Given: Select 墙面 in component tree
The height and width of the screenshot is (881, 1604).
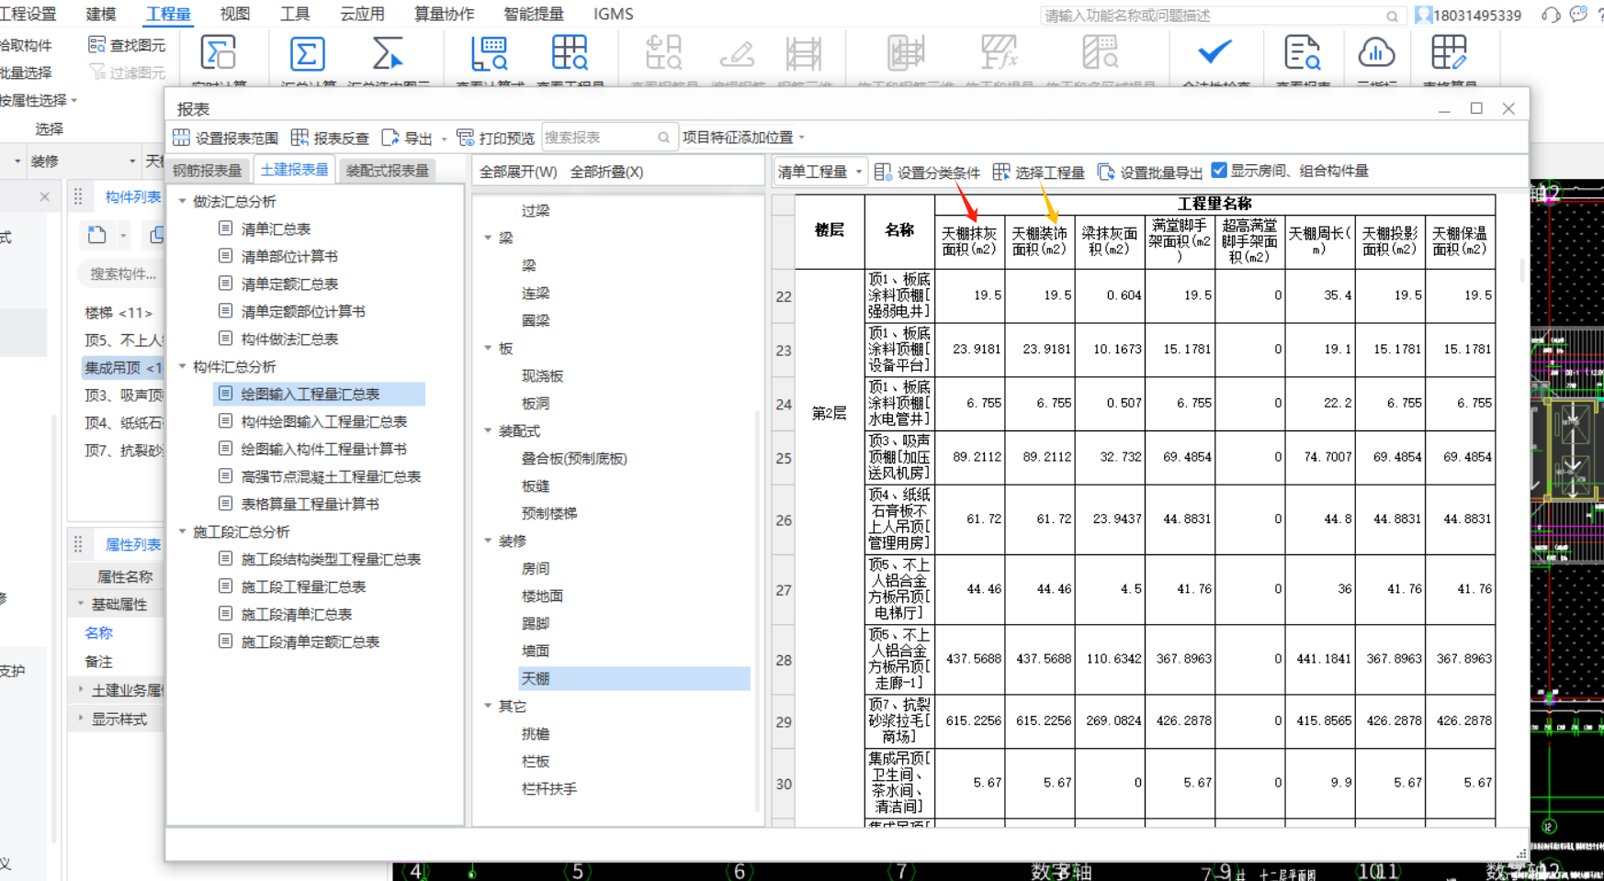Looking at the screenshot, I should [536, 651].
